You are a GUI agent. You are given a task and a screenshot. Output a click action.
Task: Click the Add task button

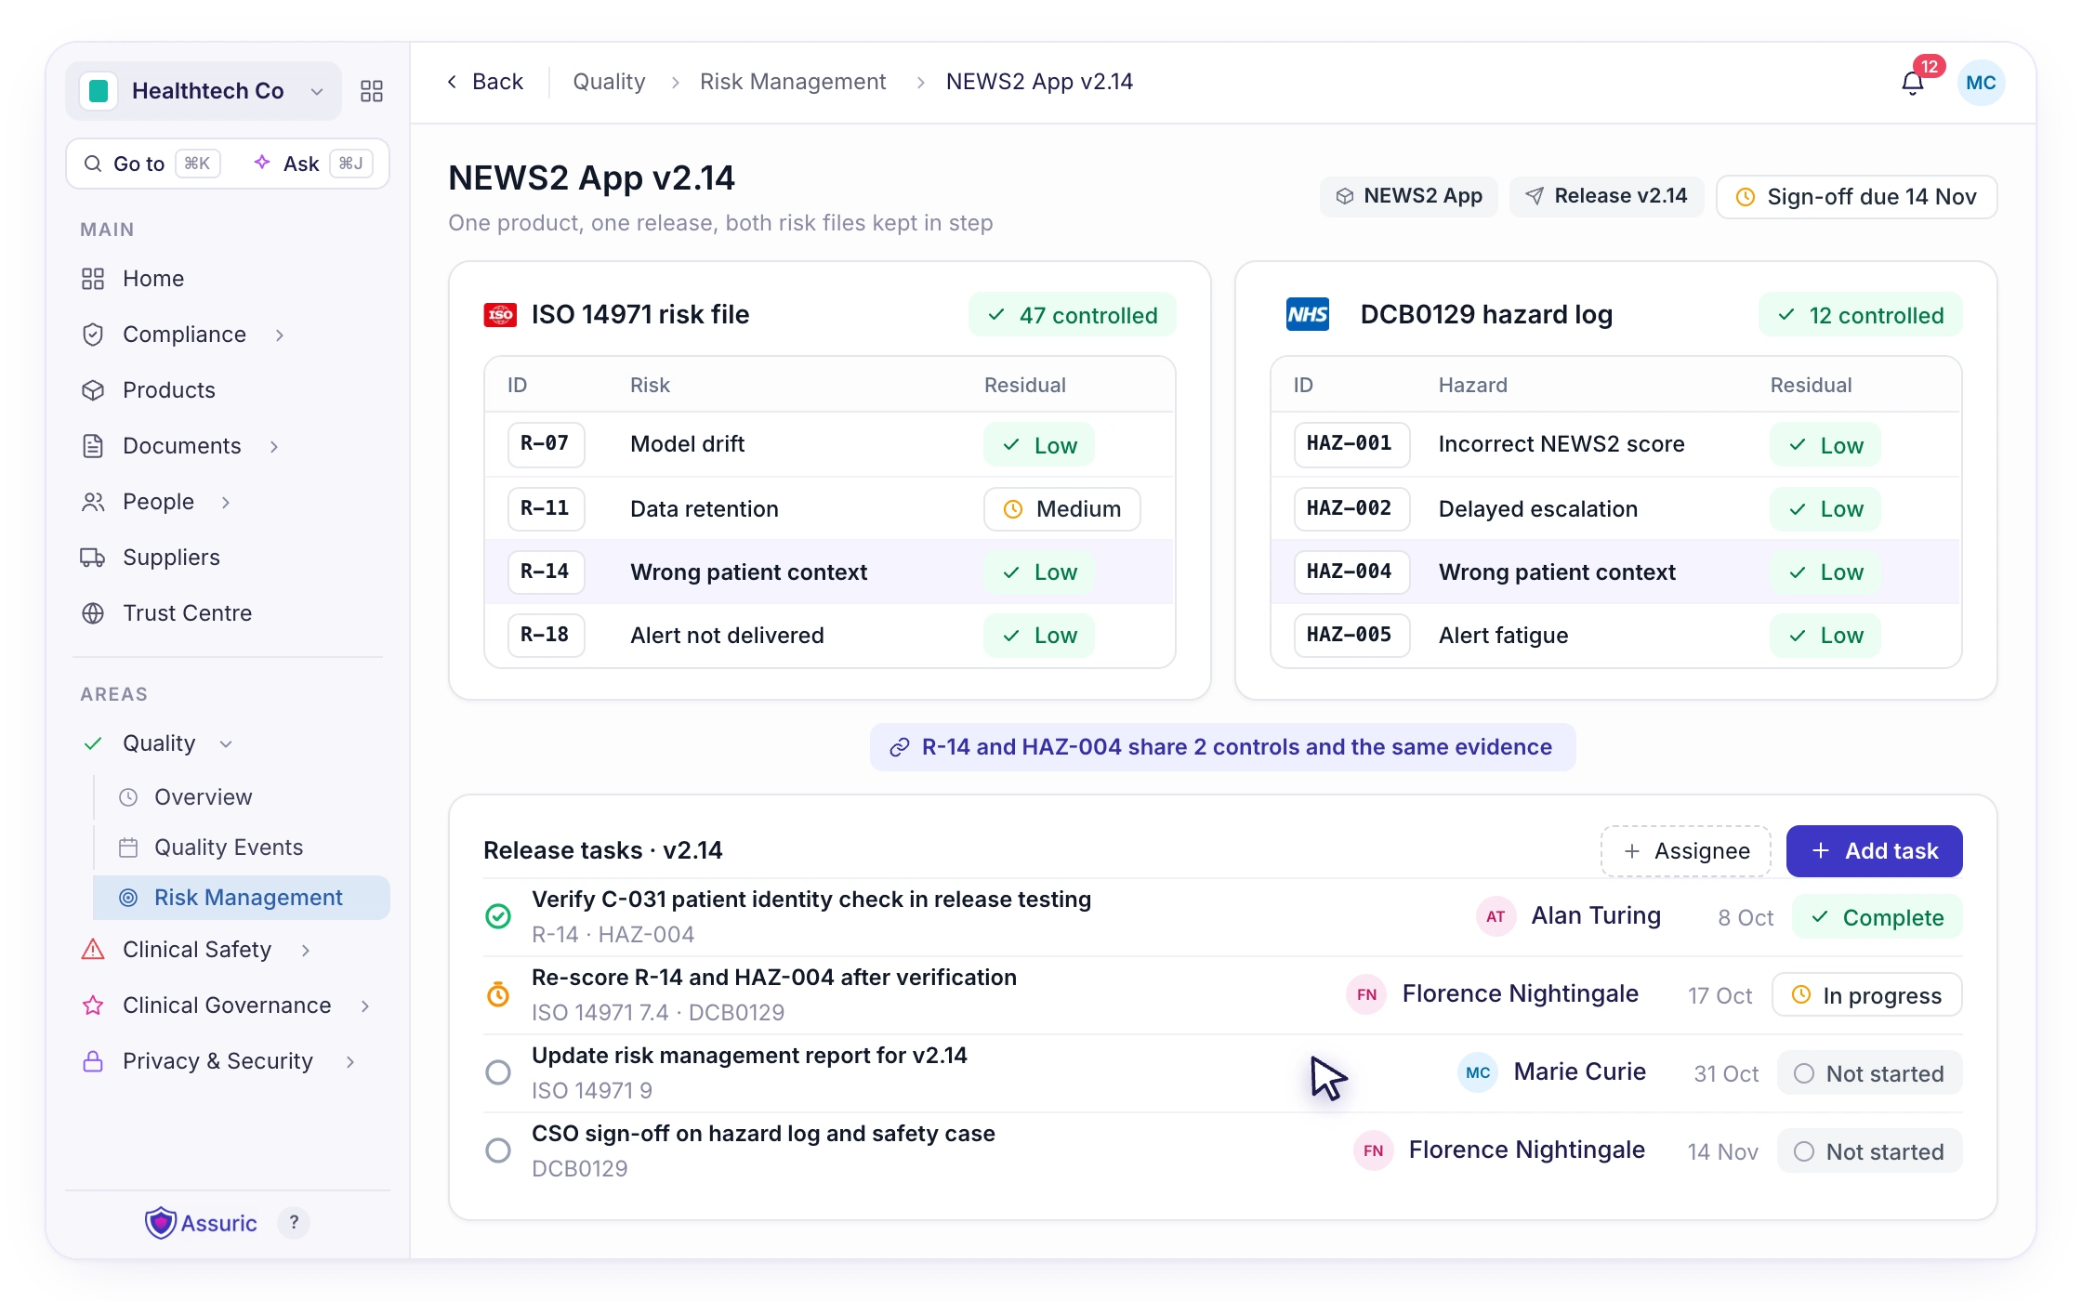pos(1874,851)
